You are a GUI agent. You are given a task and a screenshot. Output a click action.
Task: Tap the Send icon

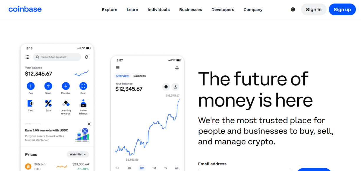(48, 86)
